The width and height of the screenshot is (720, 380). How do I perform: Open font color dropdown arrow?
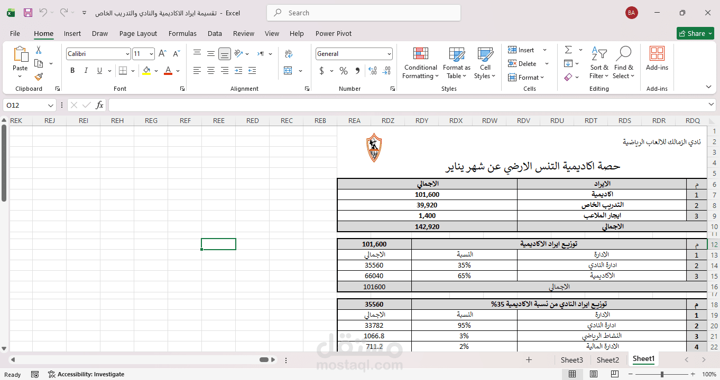[x=178, y=71]
